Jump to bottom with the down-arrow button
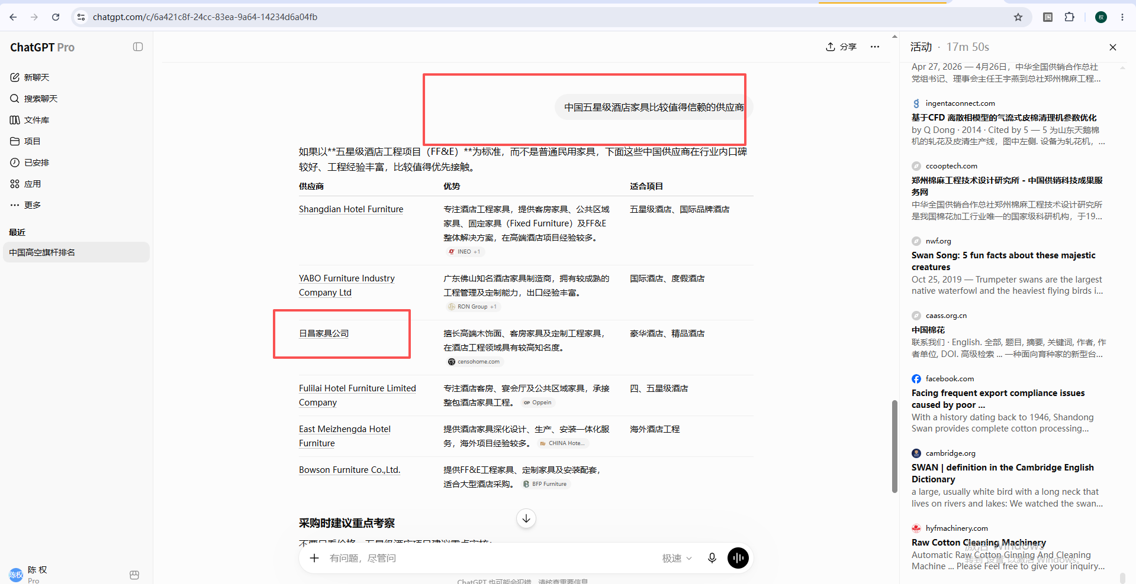This screenshot has height=584, width=1136. (x=526, y=518)
